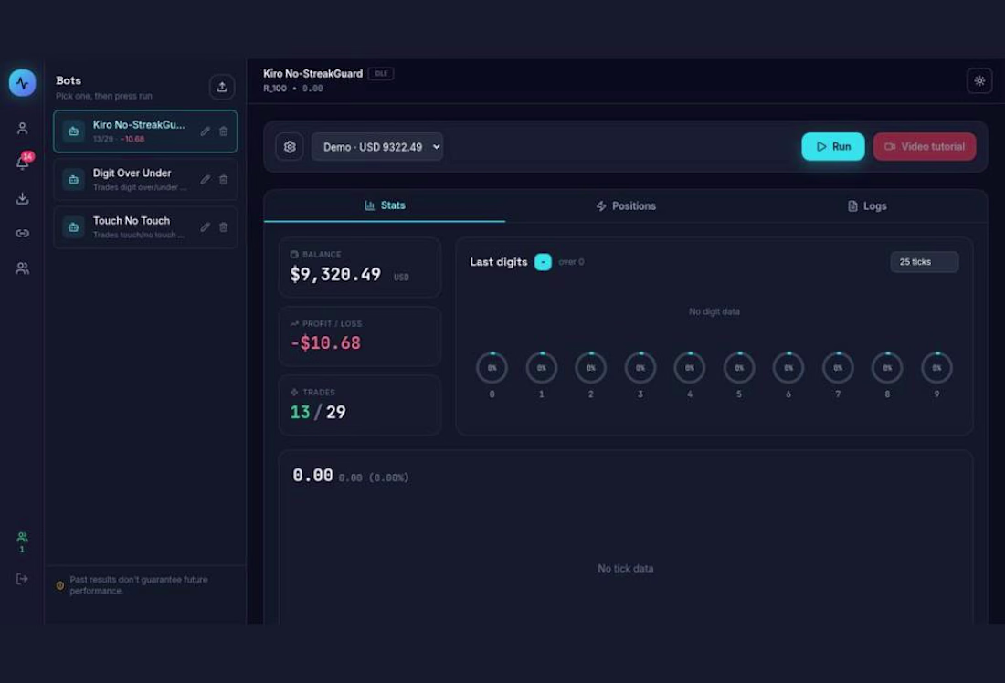Click the 13 / 29 trades value
Image resolution: width=1005 pixels, height=683 pixels.
pos(318,412)
